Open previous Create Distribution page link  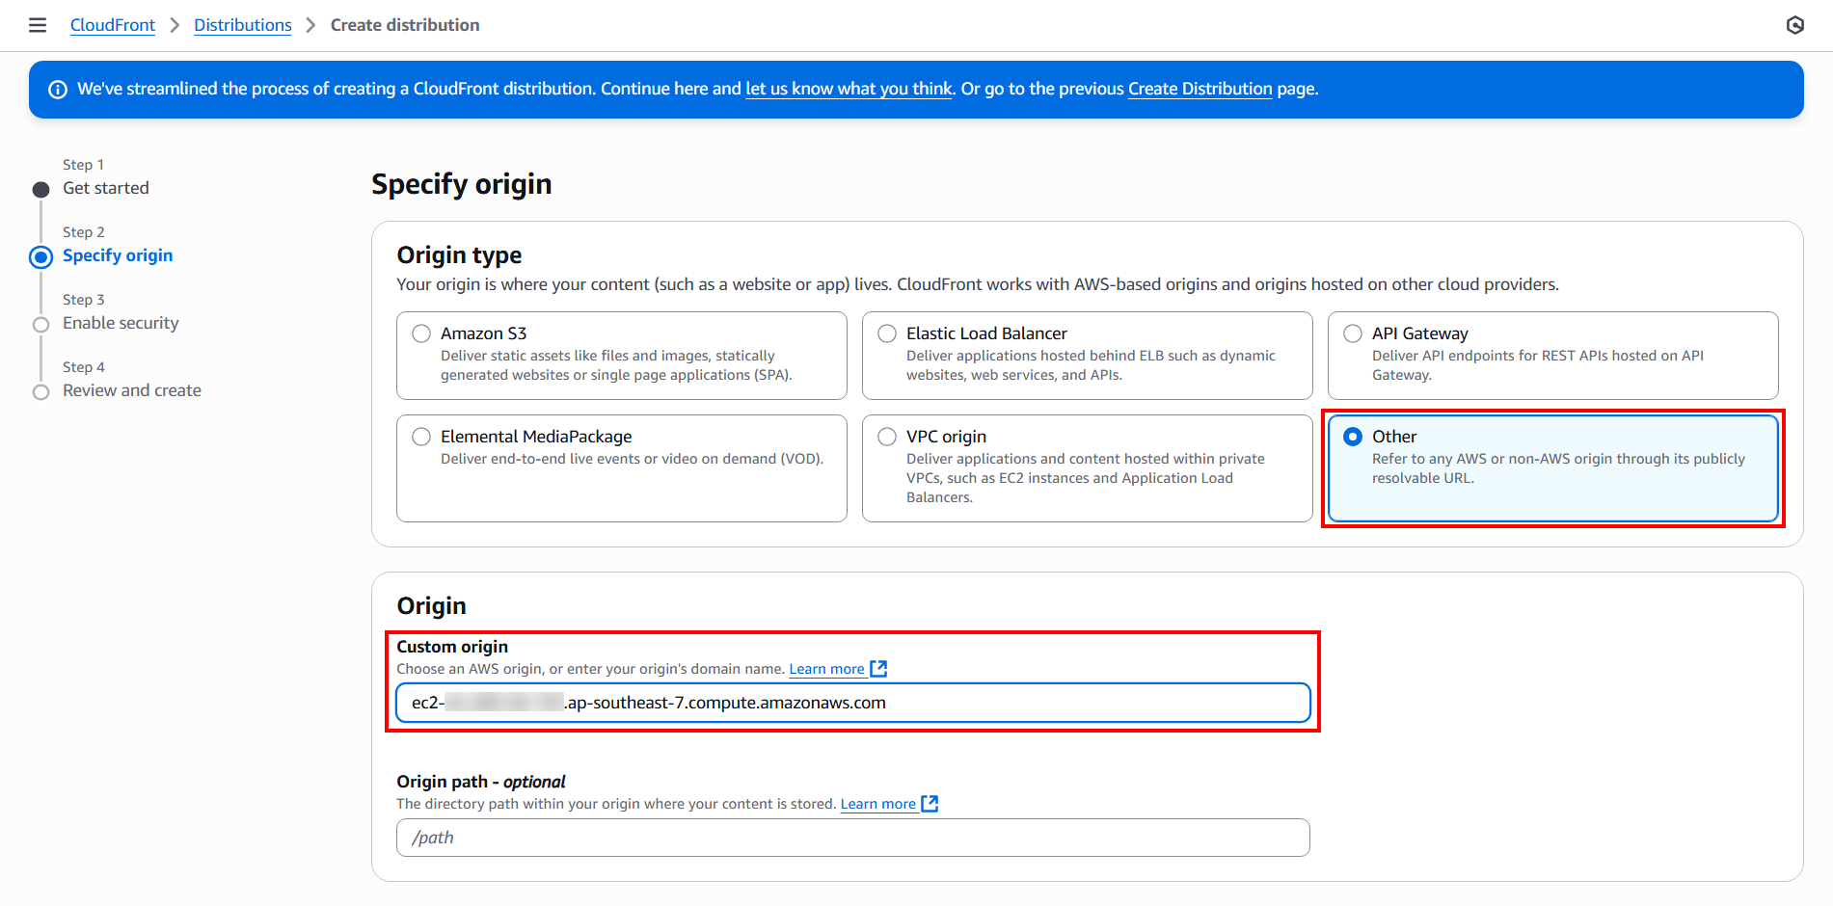[x=1200, y=89]
